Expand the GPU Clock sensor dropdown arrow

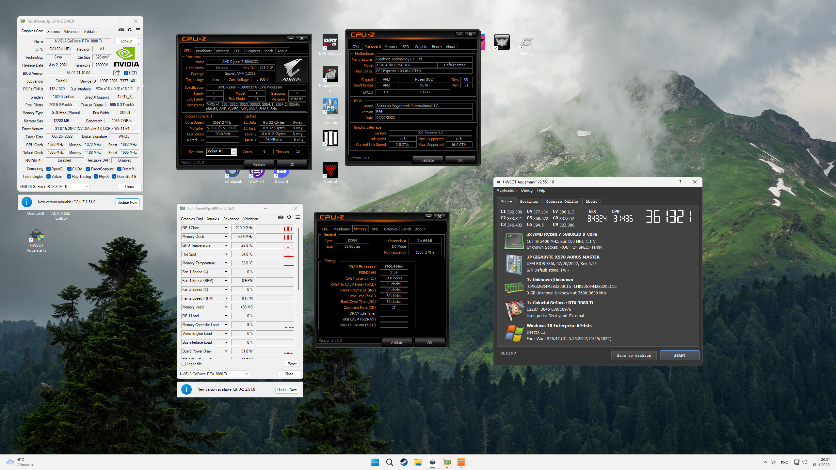226,228
